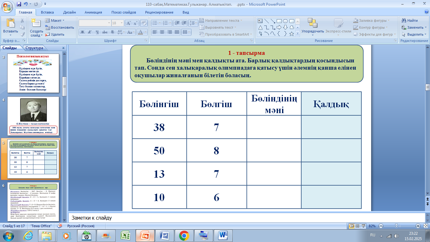The width and height of the screenshot is (430, 242).
Task: Click the Paste clipboard icon
Action: 10,23
